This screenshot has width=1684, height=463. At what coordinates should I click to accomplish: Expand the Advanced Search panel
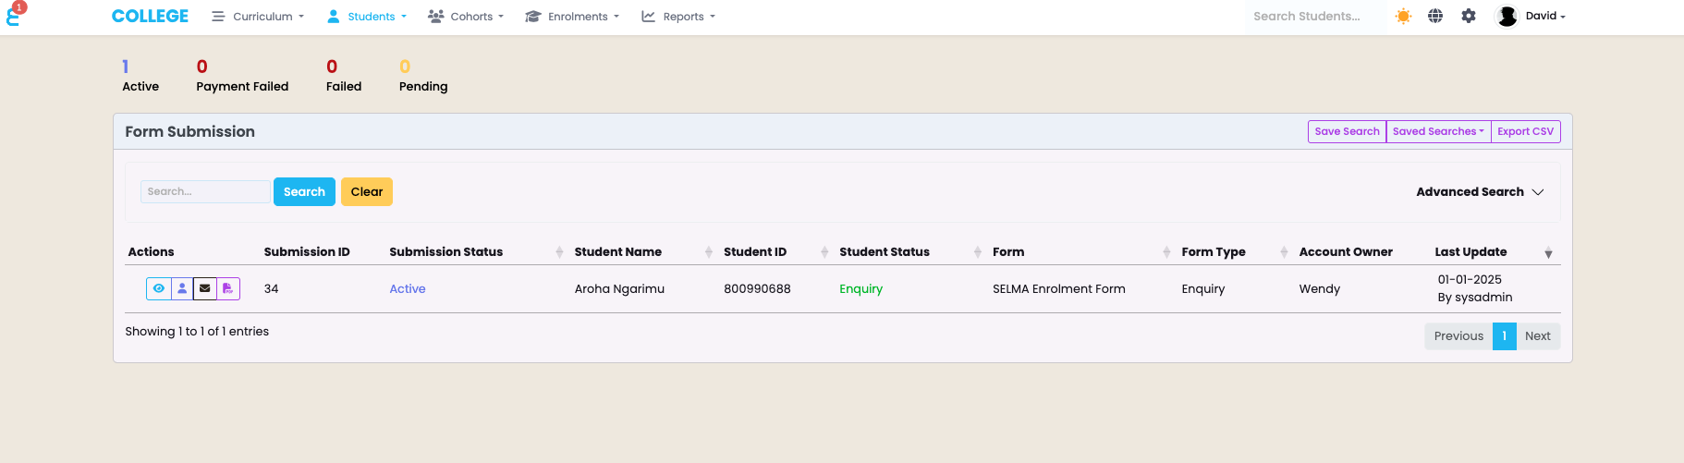1480,191
